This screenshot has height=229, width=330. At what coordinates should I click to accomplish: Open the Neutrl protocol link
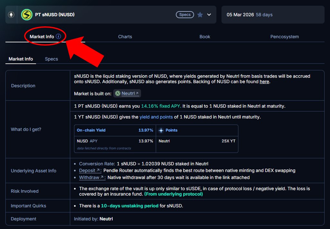click(x=130, y=93)
